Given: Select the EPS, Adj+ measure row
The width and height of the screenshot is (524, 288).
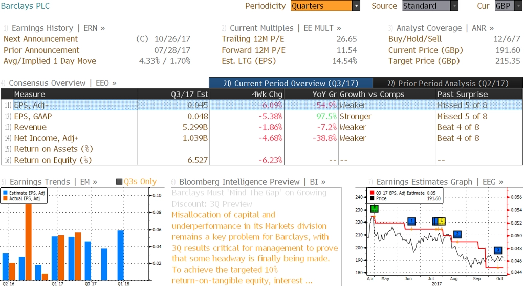Looking at the screenshot, I should pyautogui.click(x=261, y=105).
